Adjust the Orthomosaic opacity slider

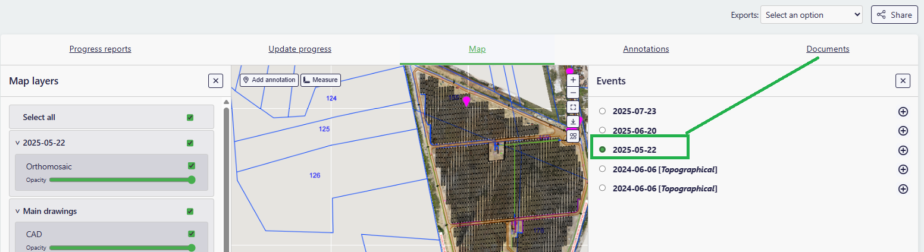click(x=120, y=179)
